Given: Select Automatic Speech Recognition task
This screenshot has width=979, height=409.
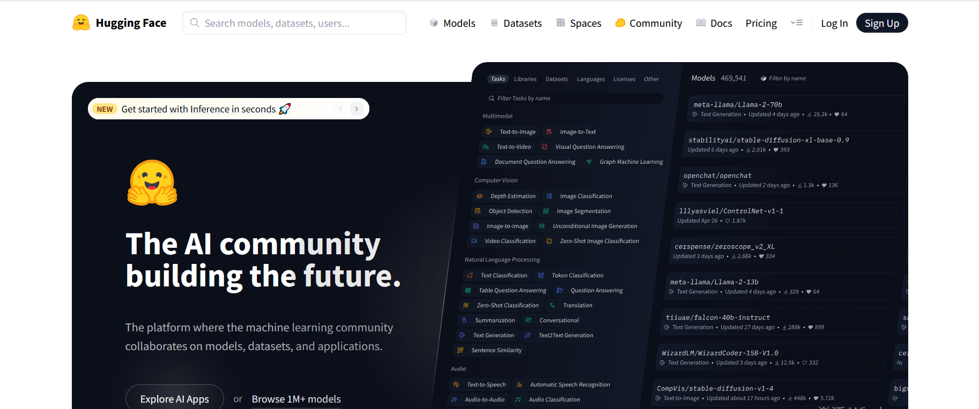Looking at the screenshot, I should tap(563, 384).
